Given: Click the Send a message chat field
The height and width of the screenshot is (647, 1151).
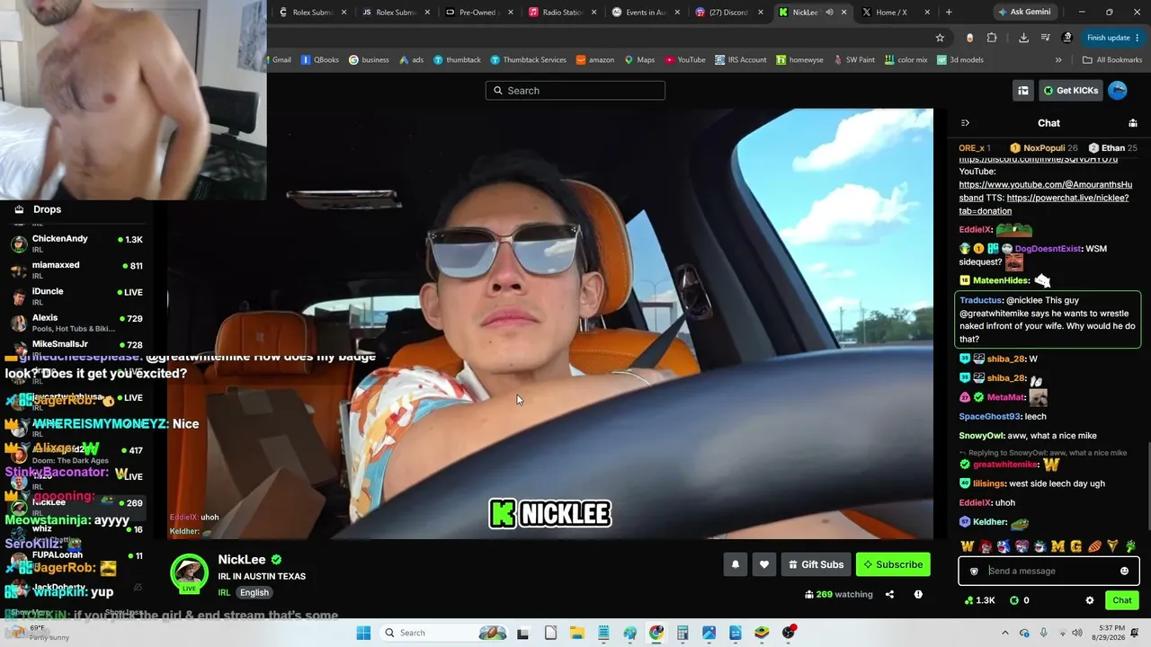Looking at the screenshot, I should (x=1048, y=571).
